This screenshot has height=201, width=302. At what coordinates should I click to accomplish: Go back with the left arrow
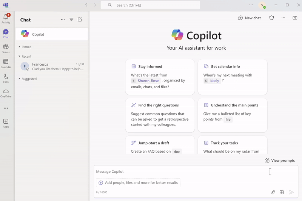tap(86, 5)
